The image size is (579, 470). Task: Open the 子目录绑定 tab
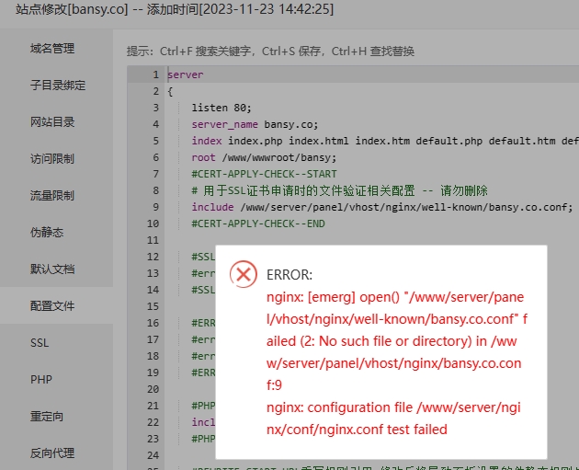[58, 86]
